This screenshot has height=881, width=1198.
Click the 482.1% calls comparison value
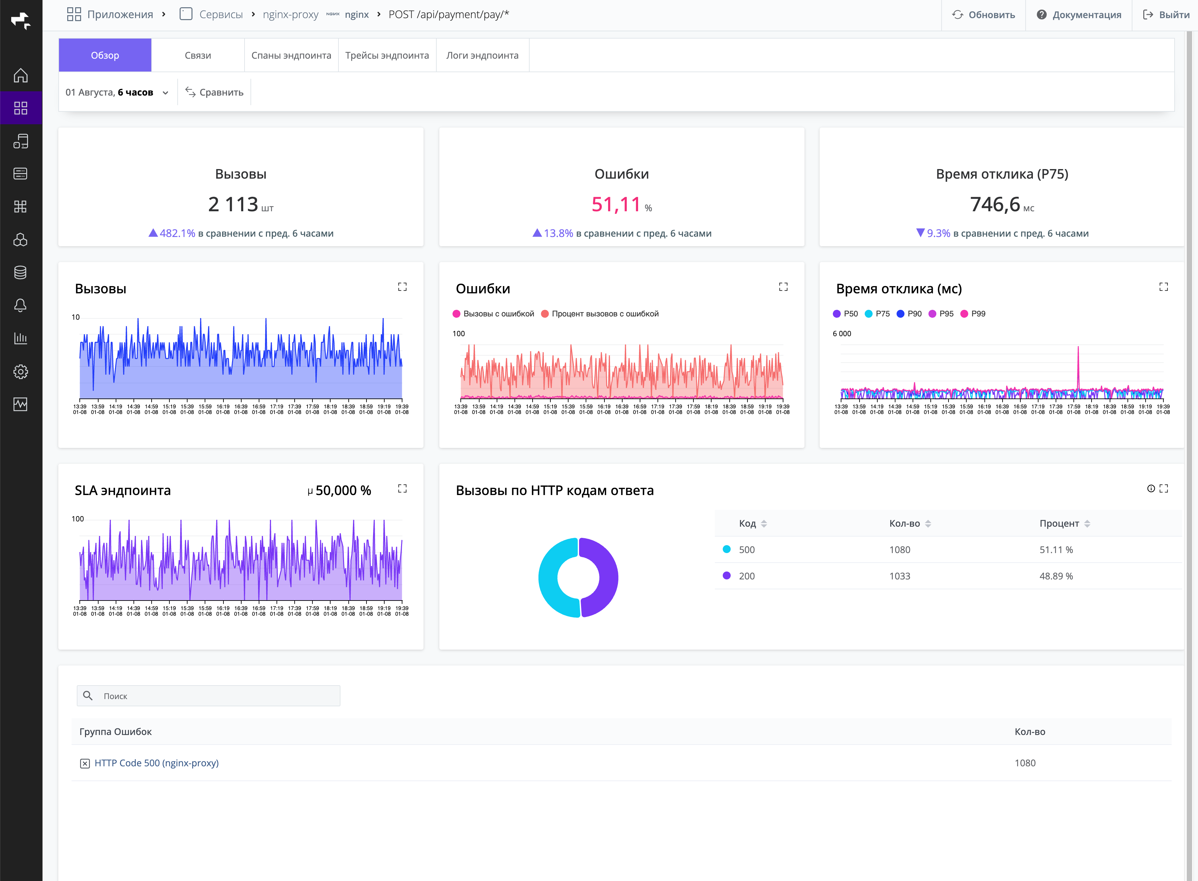tap(178, 233)
